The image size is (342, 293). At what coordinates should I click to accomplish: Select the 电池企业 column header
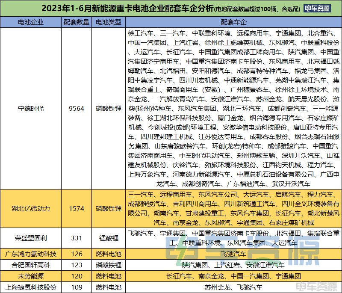(31, 22)
